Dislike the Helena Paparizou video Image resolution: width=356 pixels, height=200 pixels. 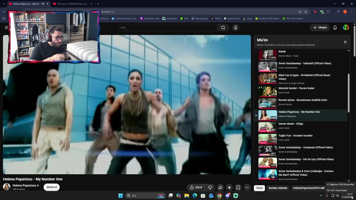point(210,187)
